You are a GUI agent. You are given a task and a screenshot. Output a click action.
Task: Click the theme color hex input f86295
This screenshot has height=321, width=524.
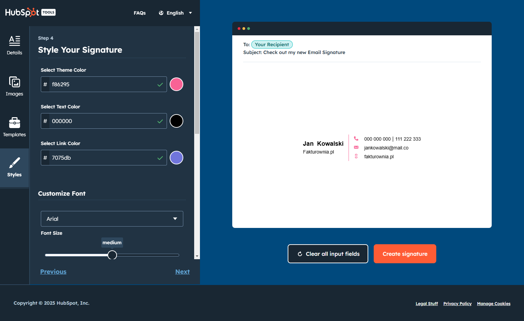pos(104,84)
